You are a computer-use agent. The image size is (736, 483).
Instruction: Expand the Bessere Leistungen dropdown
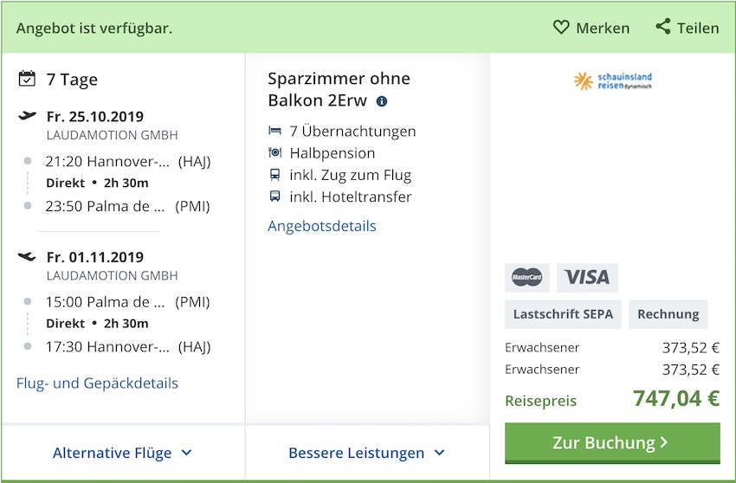click(x=366, y=453)
